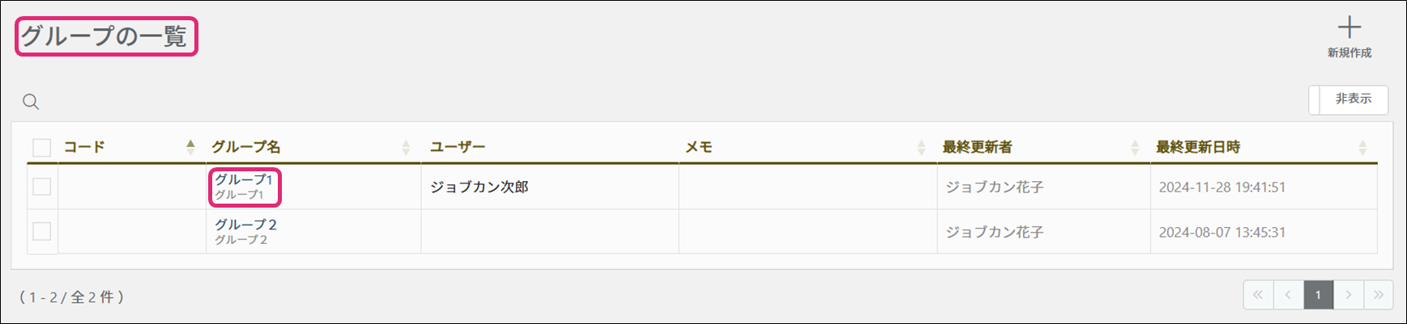Select page 1 in pagination

coord(1318,295)
